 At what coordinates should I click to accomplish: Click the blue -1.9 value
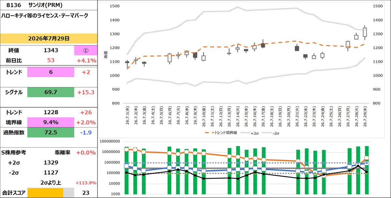[x=86, y=133]
